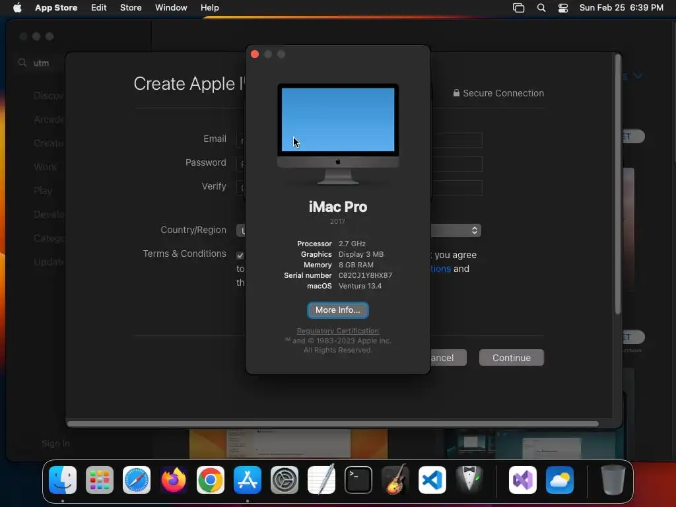Open the Window menu
Screen dimensions: 676x507
tap(171, 7)
